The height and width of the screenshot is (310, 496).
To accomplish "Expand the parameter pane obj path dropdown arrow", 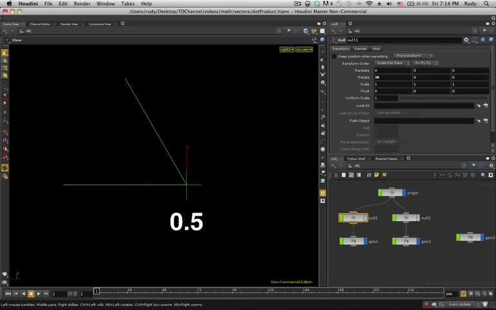I will point(475,31).
